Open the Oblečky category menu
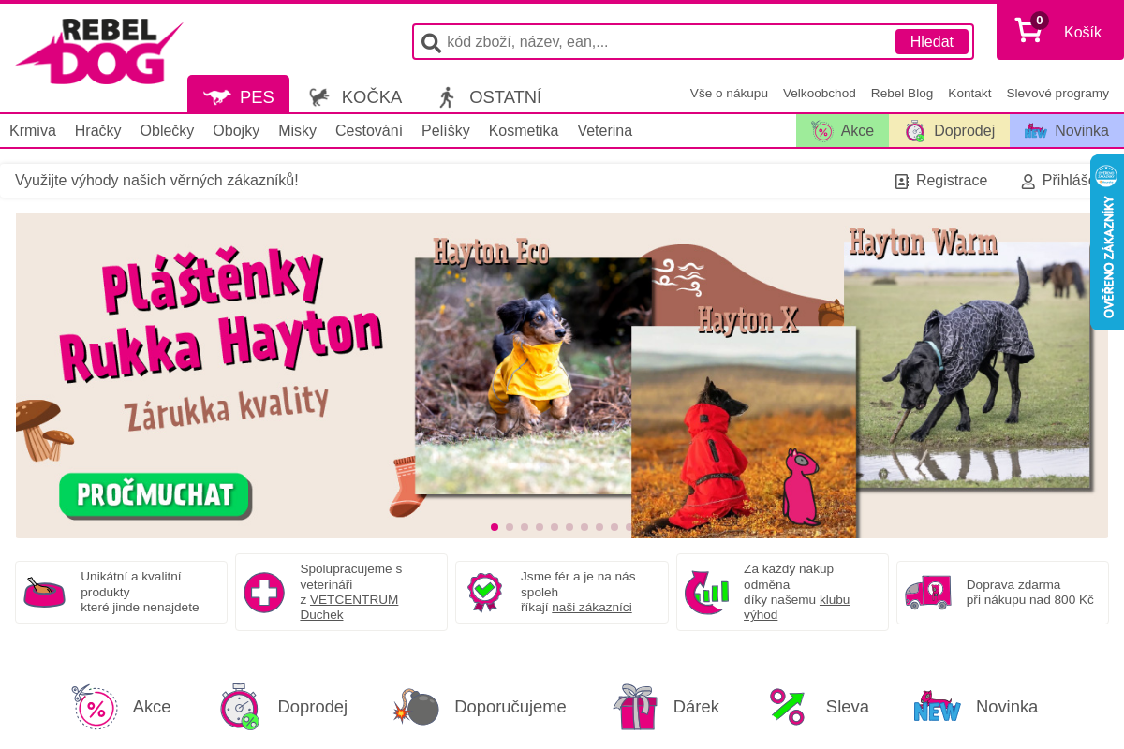 click(x=167, y=131)
